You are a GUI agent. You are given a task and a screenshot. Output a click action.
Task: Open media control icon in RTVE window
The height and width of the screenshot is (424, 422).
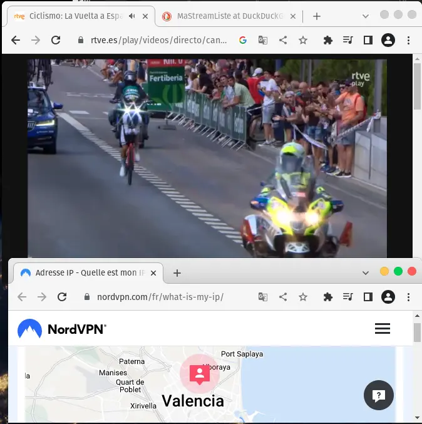coord(347,40)
